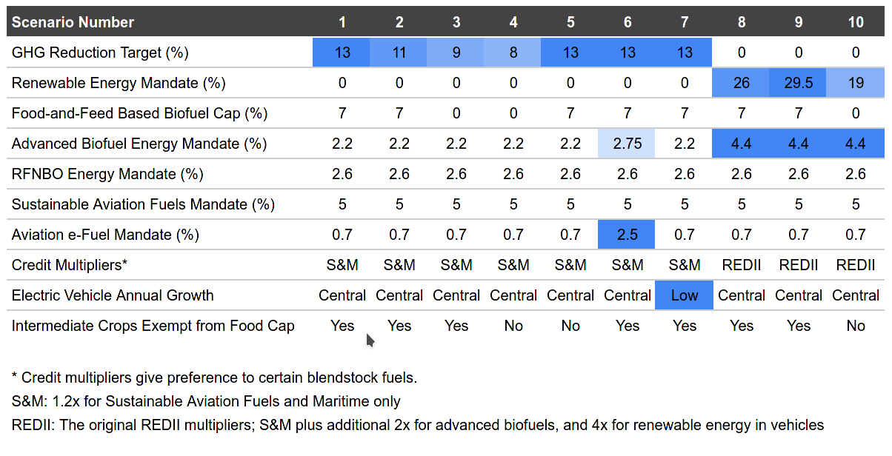Select the GHG Reduction Target (%) row label
Viewport: 892px width, 456px height.
click(x=100, y=53)
